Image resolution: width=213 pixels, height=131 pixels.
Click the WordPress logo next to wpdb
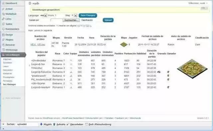[x=30, y=3]
